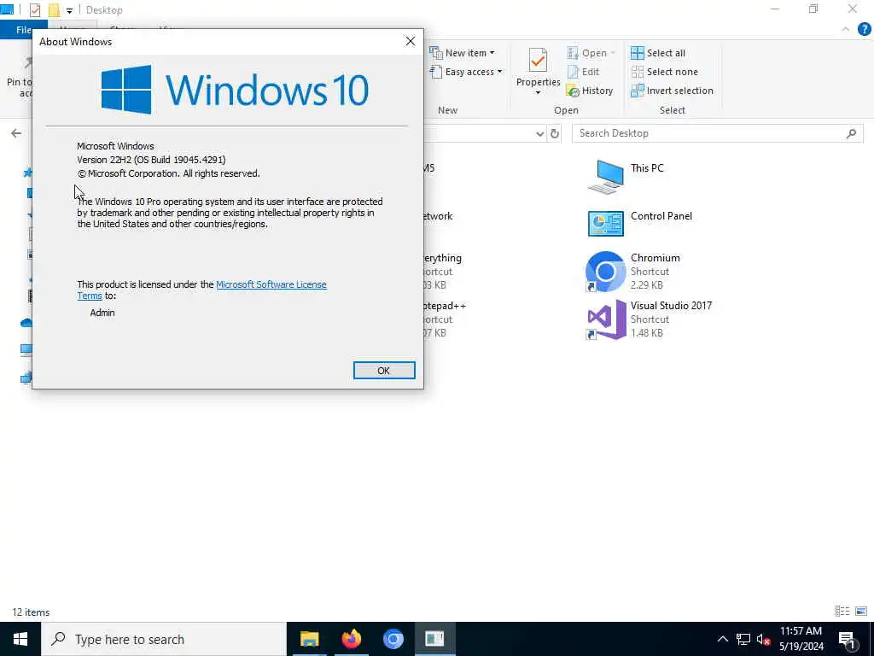The image size is (874, 656).
Task: Open File Explorer from the taskbar
Action: click(x=309, y=639)
